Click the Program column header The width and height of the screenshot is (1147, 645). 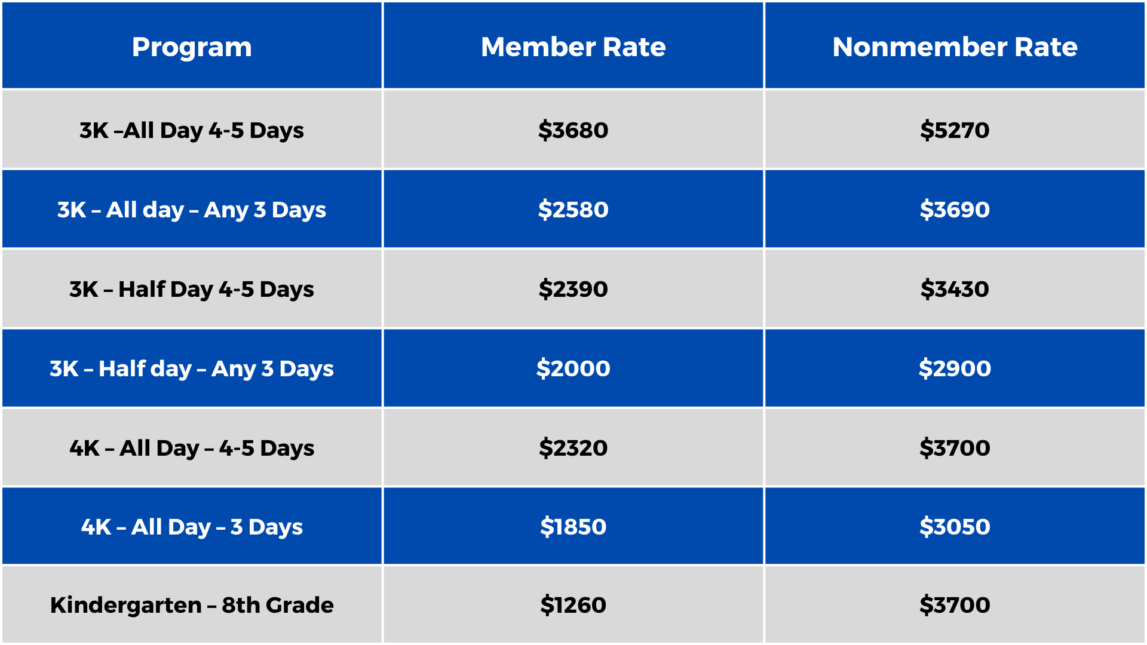pyautogui.click(x=192, y=47)
